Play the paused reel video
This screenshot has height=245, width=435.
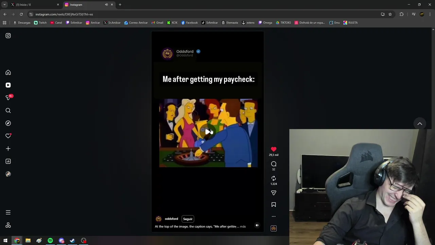[x=208, y=132]
